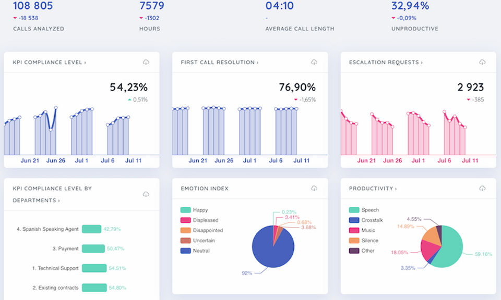Click First Call Resolution cloud download icon

tap(314, 62)
